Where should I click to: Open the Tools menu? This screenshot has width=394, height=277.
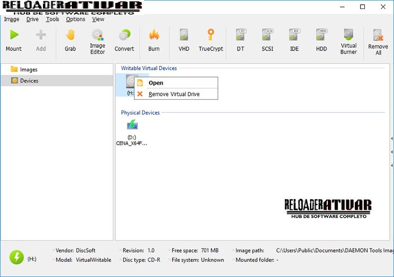pyautogui.click(x=52, y=19)
